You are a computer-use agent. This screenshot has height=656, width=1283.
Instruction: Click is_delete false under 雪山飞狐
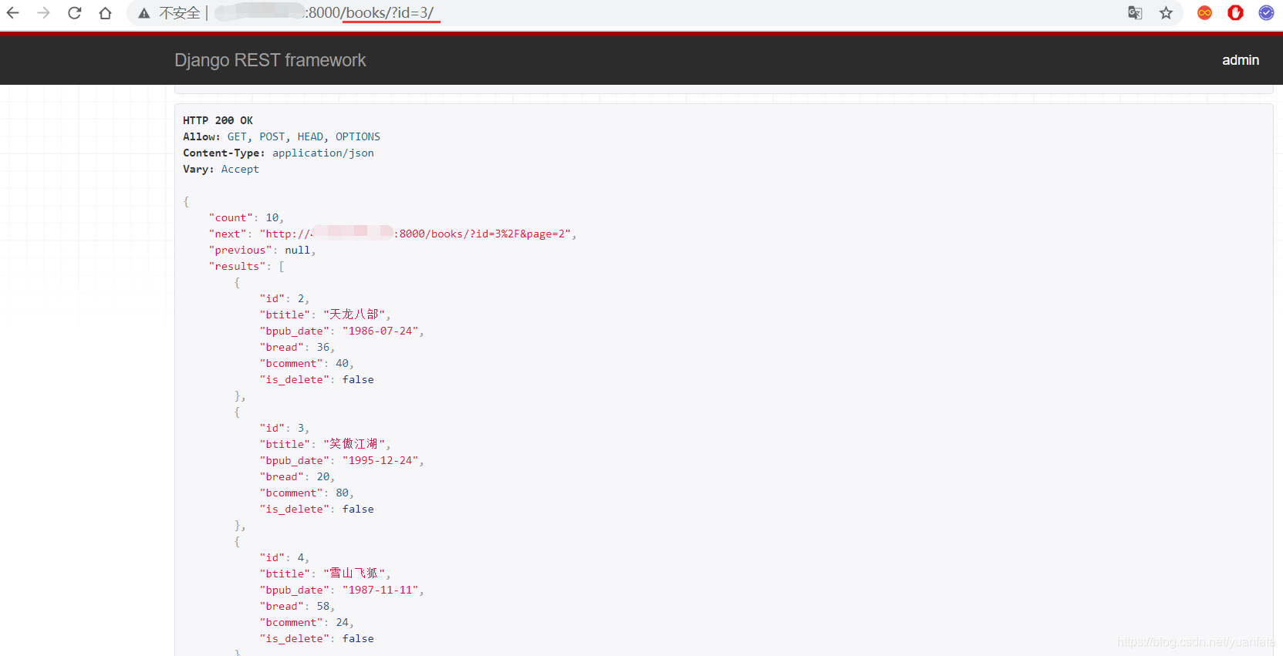tap(316, 638)
